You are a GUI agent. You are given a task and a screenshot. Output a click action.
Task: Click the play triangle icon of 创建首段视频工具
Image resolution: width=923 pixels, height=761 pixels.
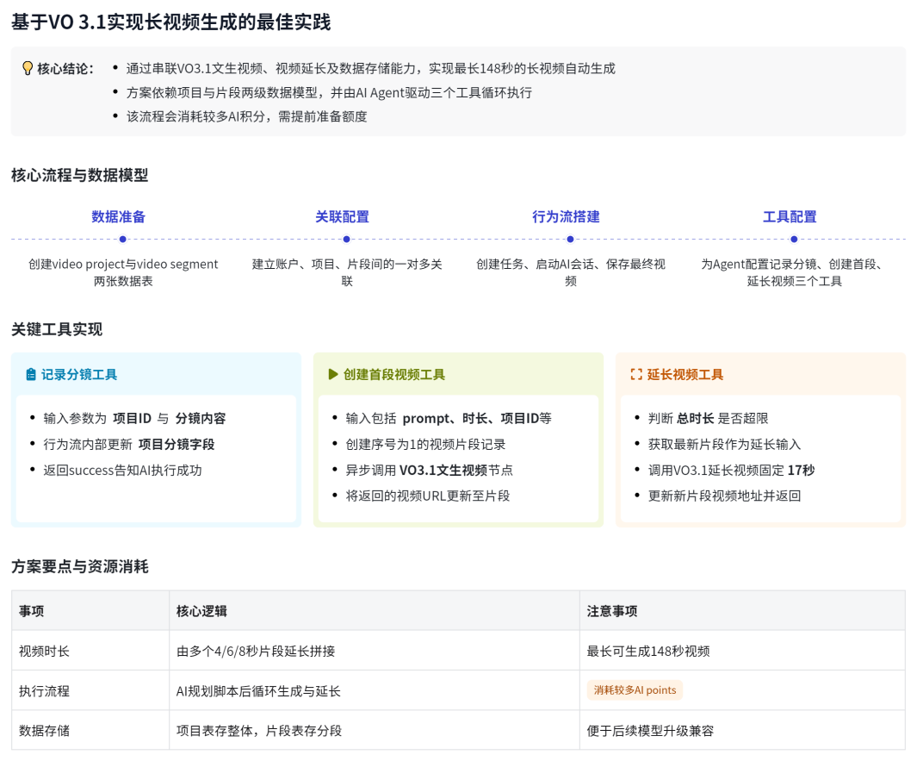tap(333, 374)
